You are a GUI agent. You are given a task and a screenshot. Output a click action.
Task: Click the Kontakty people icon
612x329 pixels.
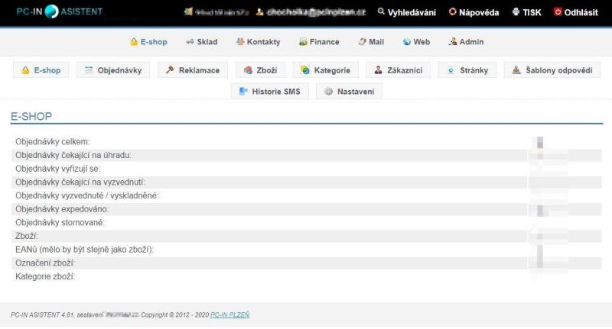click(x=240, y=42)
